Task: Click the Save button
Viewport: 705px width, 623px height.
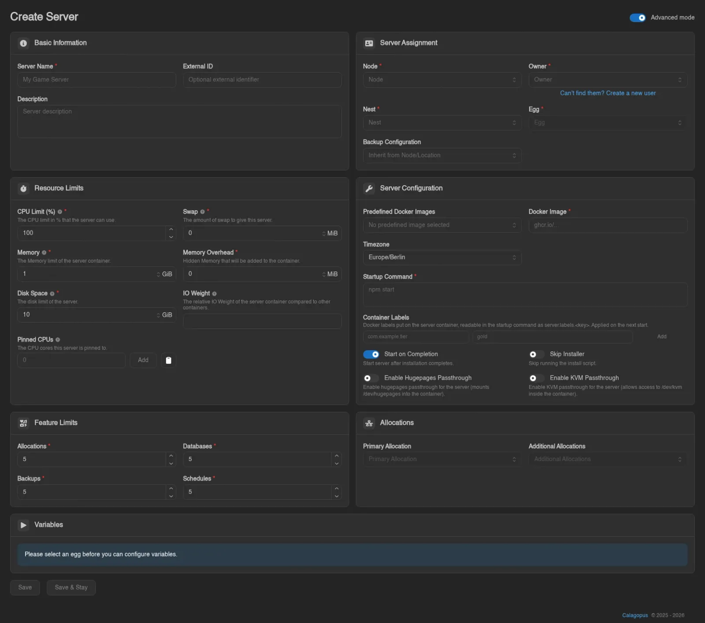Action: click(x=25, y=587)
